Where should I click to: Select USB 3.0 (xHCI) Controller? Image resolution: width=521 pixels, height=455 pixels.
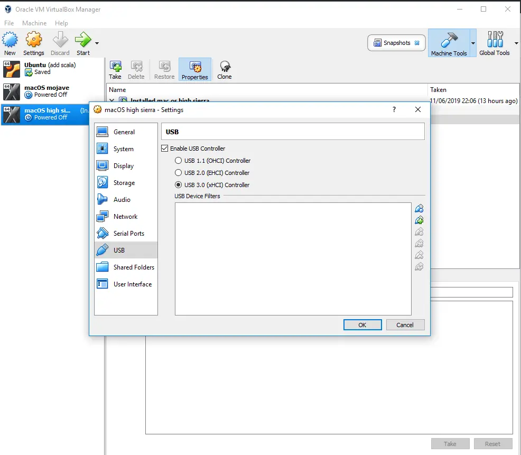(x=179, y=185)
